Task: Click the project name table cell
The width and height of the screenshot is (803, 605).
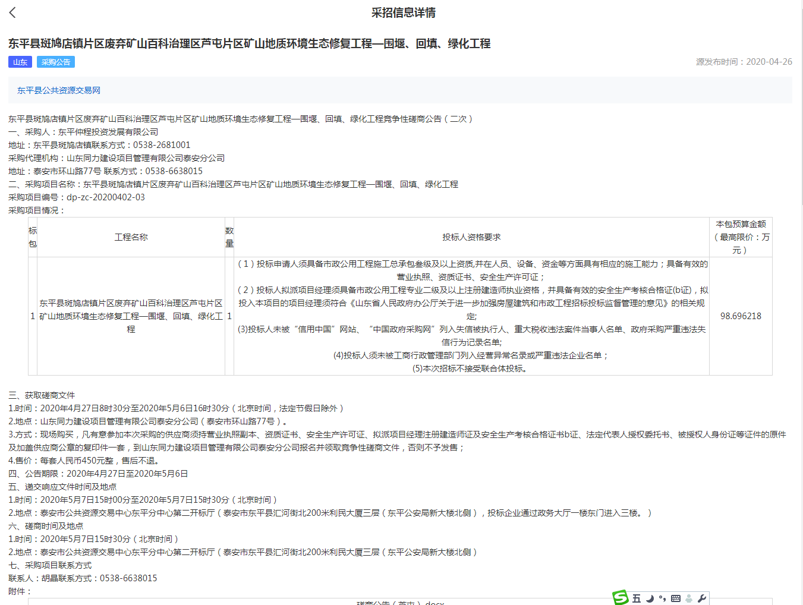Action: [x=131, y=316]
